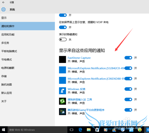This screenshot has height=133, width=149.
Task: Click the 腾讯游戏iGame平台自更新程序 app icon
Action: (63, 112)
